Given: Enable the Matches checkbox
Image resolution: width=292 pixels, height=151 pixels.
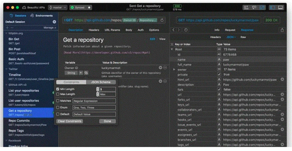Looking at the screenshot, I should coord(58,101).
